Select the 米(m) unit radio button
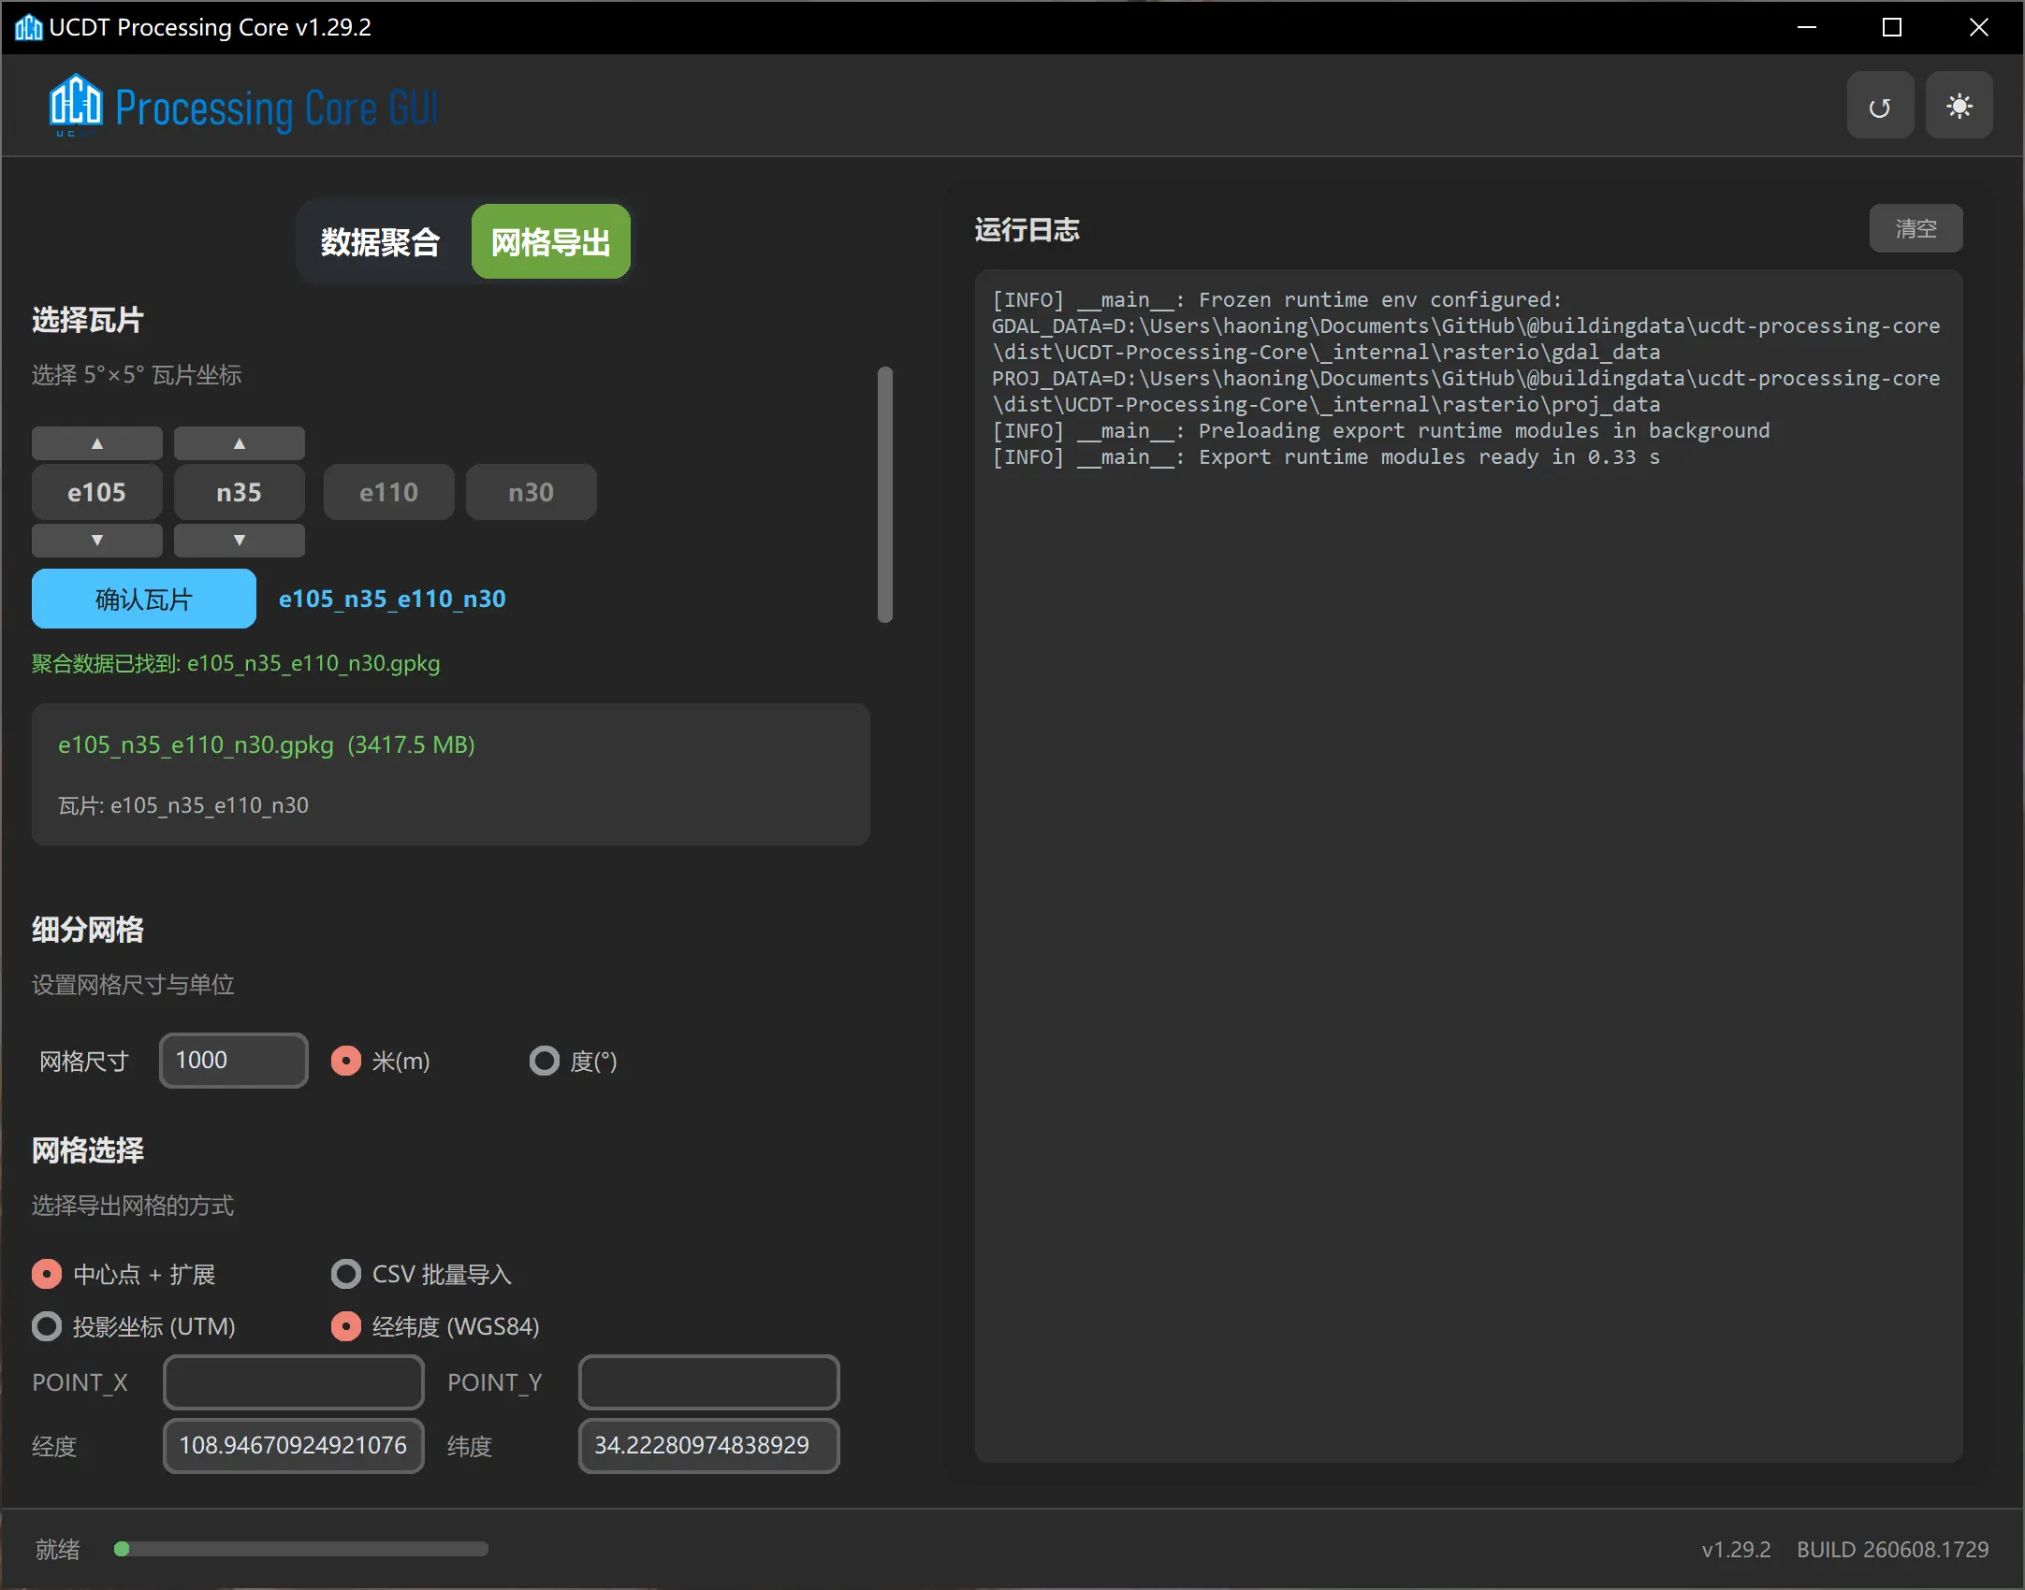Screen dimensions: 2025x1590 pyautogui.click(x=345, y=1061)
